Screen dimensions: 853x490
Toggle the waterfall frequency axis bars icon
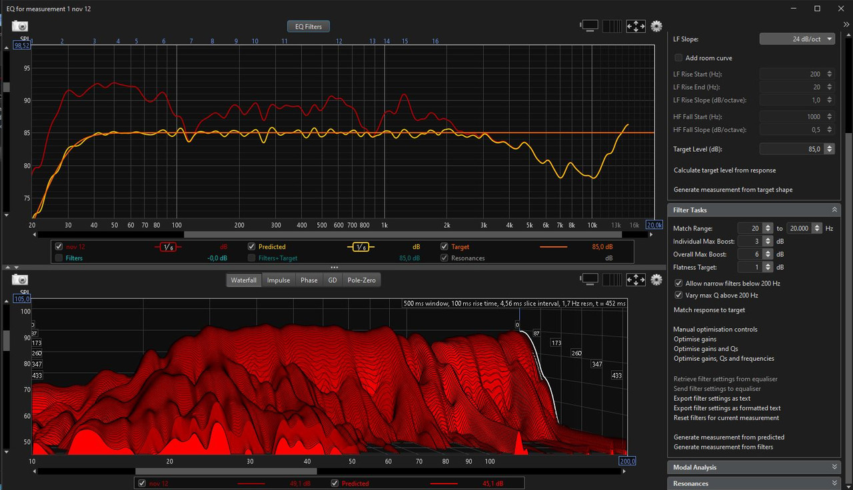click(x=612, y=280)
